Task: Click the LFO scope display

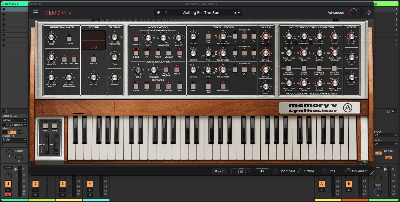Action: point(94,40)
